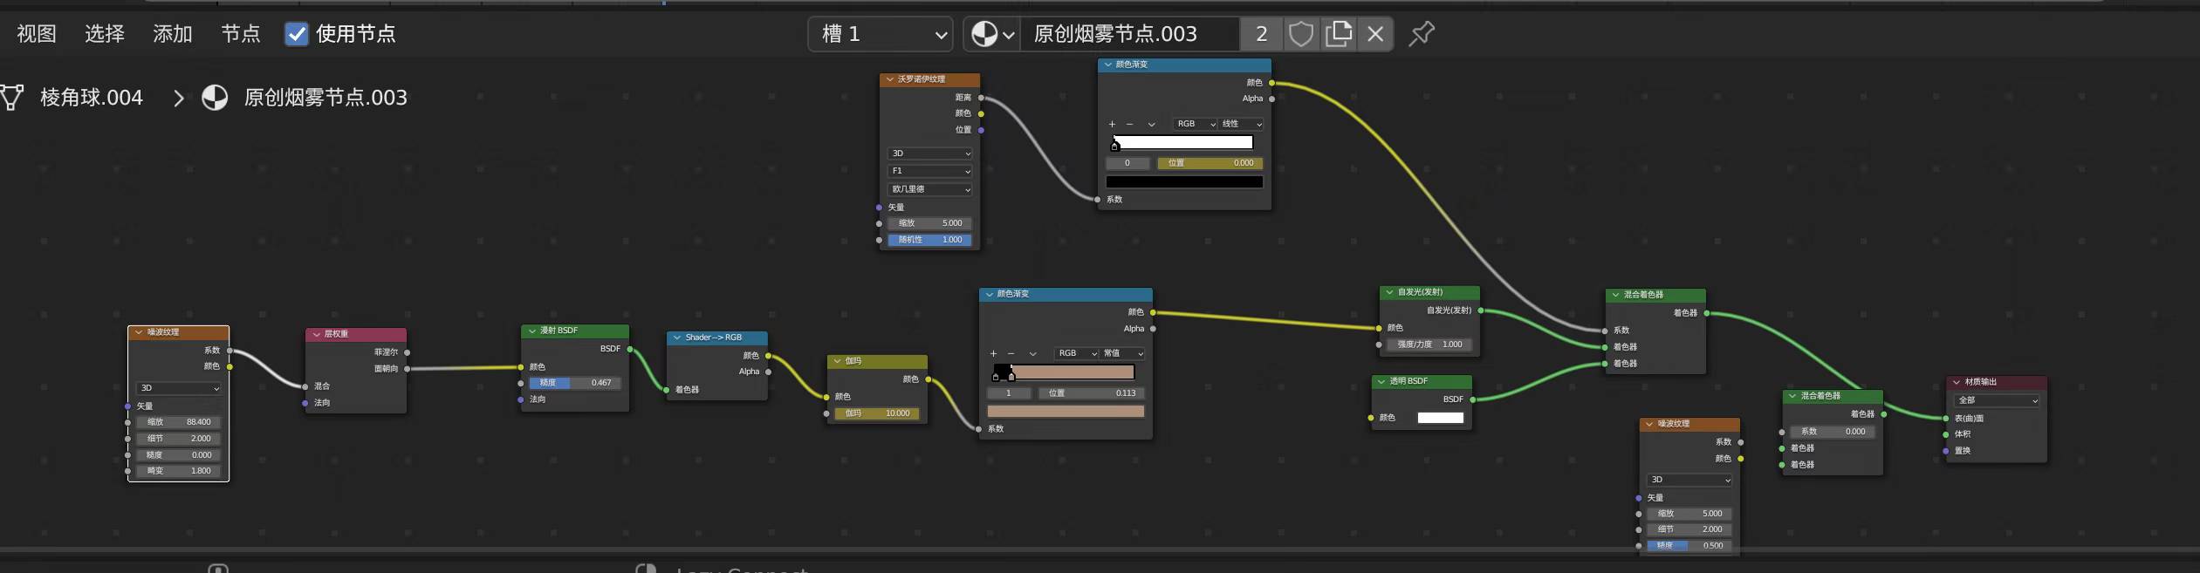Unlink the material with the X icon
The width and height of the screenshot is (2200, 573).
click(x=1375, y=34)
